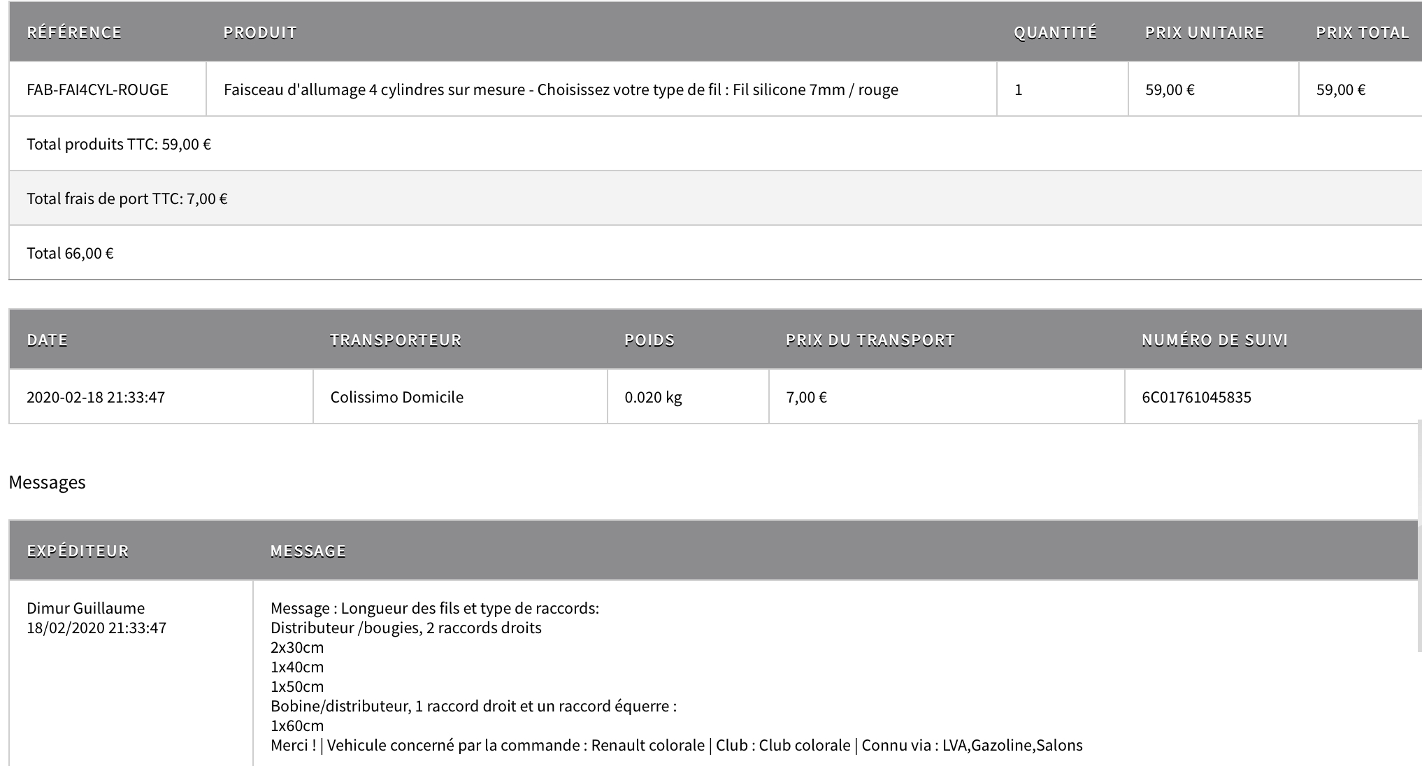Click the Faisceau d'allumage product name
1422x766 pixels.
point(561,89)
